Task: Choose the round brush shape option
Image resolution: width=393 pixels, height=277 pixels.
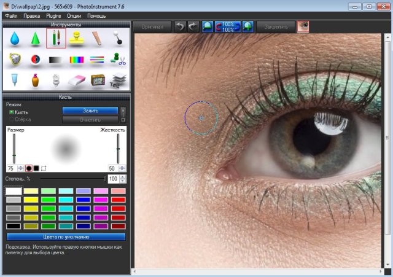Action: [29, 168]
